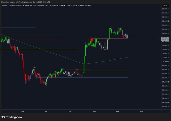171x121 pixels.
Task: Click the open value O83,125.8
Action: (x=49, y=6)
